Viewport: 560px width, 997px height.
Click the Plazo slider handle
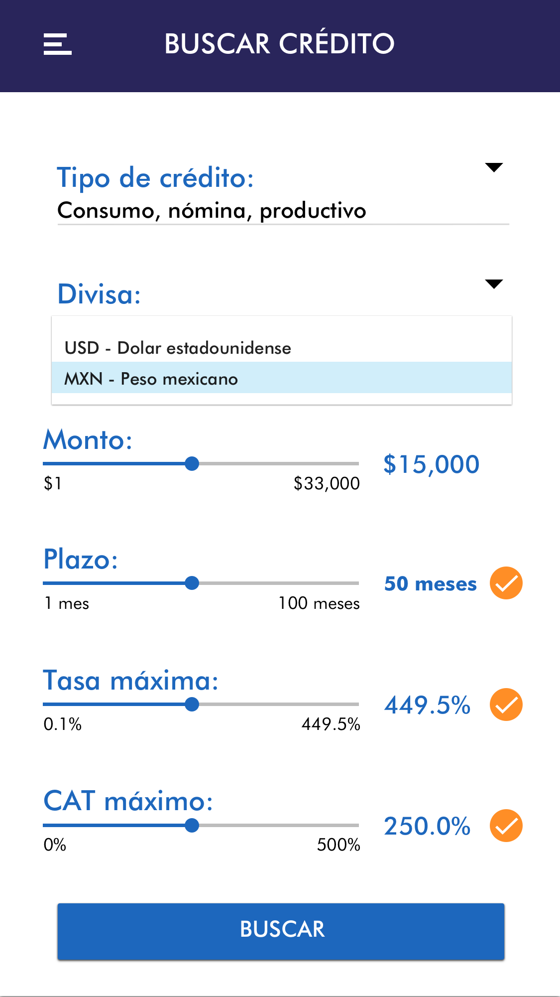[x=192, y=583]
